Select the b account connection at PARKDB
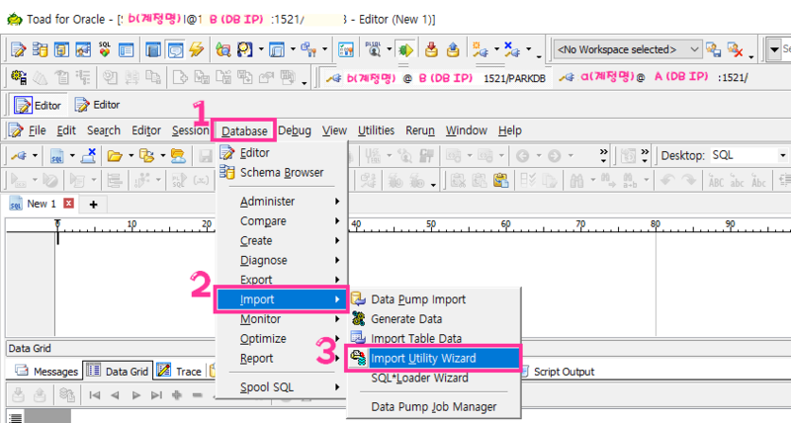This screenshot has height=423, width=791. click(436, 78)
